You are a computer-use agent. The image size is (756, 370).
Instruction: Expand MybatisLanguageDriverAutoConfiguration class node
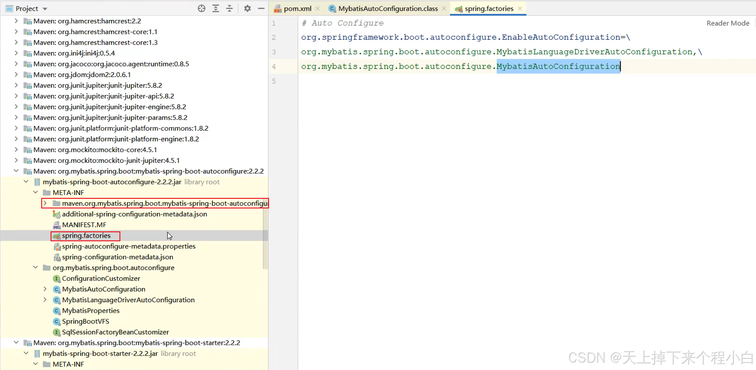(45, 300)
